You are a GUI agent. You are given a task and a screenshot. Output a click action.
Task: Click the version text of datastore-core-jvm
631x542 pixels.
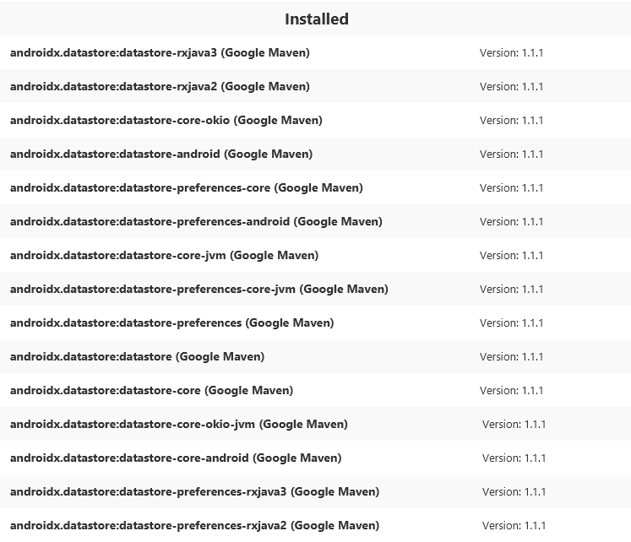(511, 255)
